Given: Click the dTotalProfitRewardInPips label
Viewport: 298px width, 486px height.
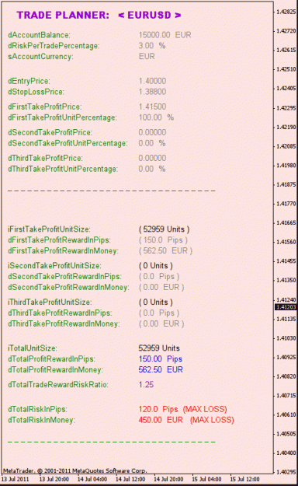Looking at the screenshot, I should tap(51, 359).
